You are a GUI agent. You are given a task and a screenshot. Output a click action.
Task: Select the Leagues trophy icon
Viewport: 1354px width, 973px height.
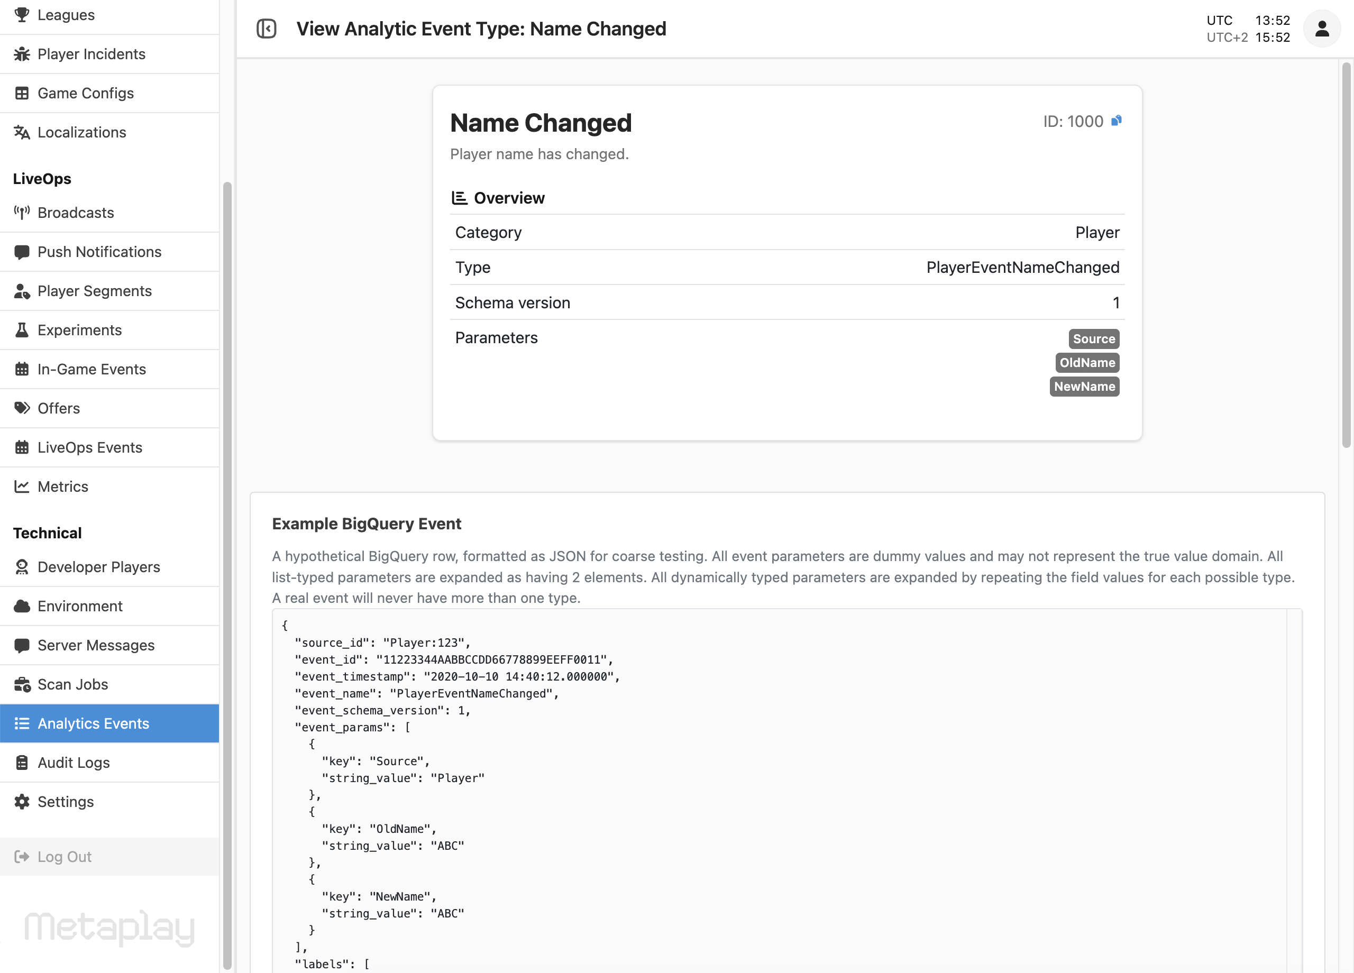[22, 15]
